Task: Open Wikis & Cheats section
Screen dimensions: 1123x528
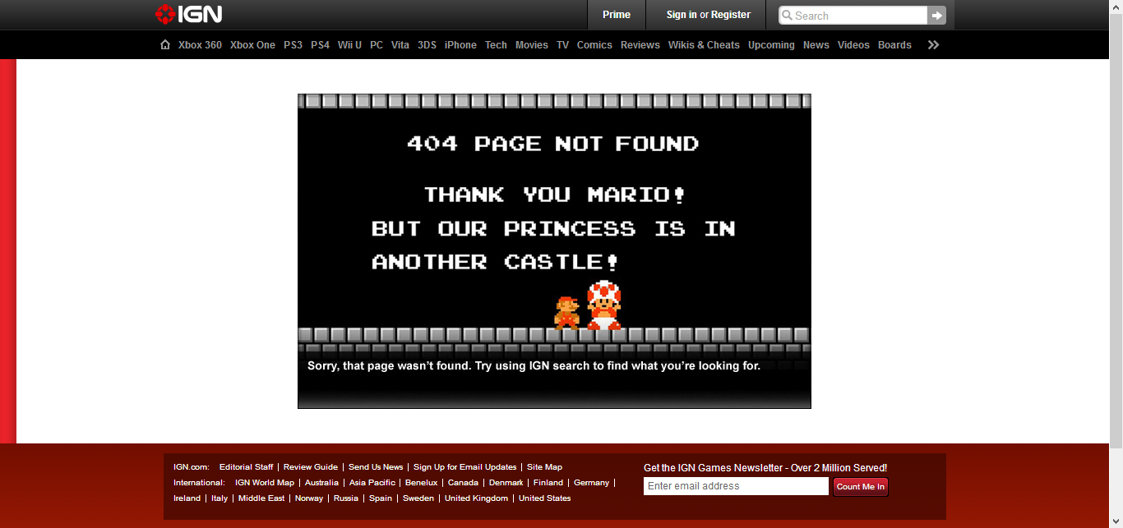Action: coord(704,45)
